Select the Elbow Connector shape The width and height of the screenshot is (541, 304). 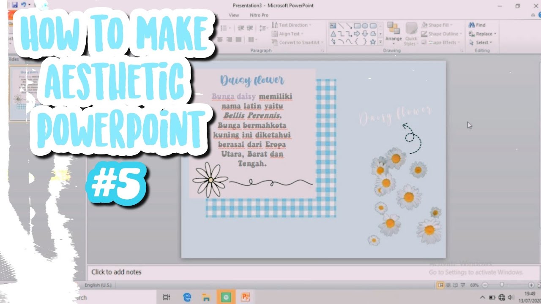pyautogui.click(x=341, y=33)
